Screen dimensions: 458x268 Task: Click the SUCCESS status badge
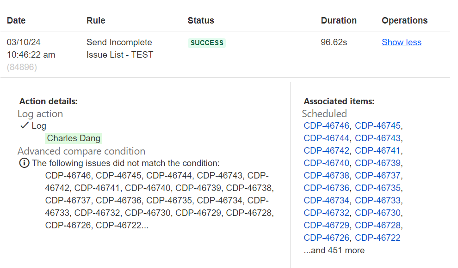click(206, 42)
